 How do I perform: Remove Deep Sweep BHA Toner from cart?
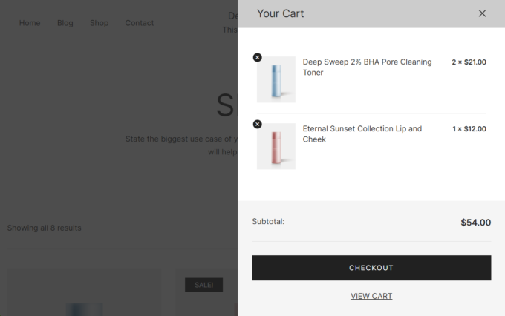tap(257, 57)
